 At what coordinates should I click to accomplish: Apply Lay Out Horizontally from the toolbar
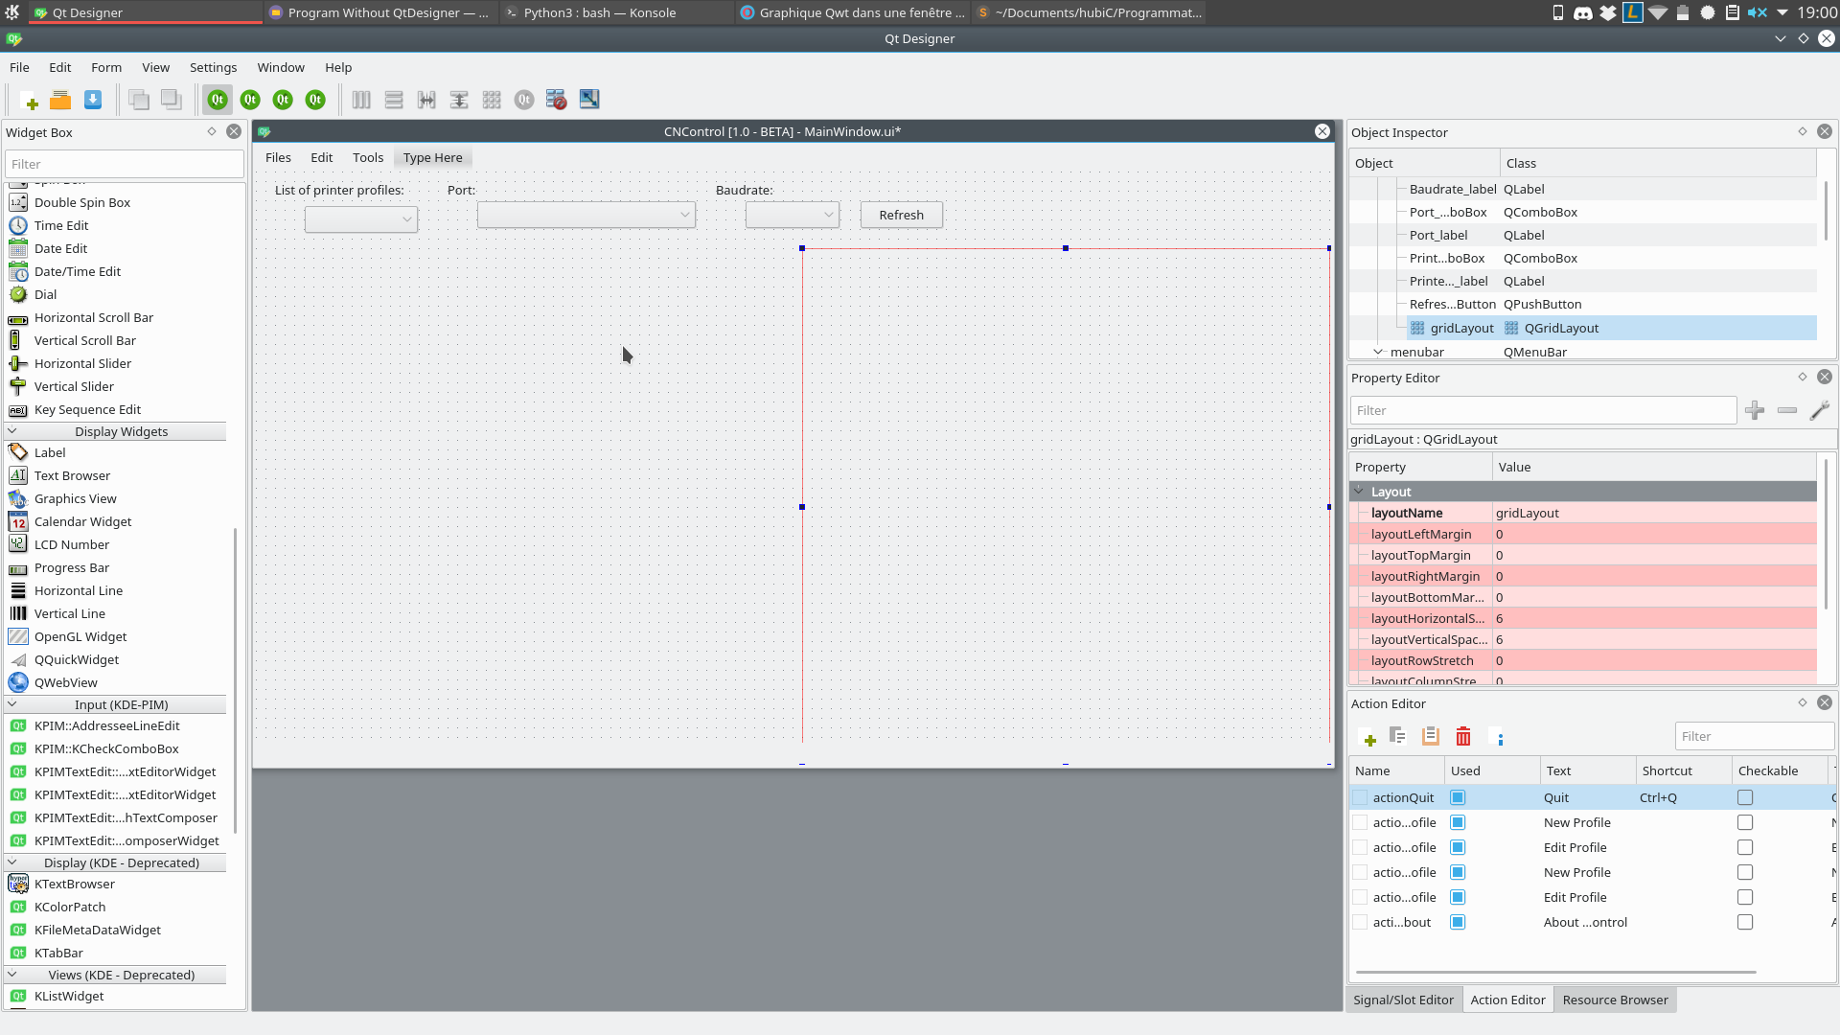pos(361,100)
